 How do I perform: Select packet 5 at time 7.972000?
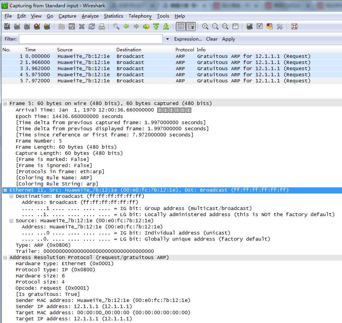tap(172, 80)
